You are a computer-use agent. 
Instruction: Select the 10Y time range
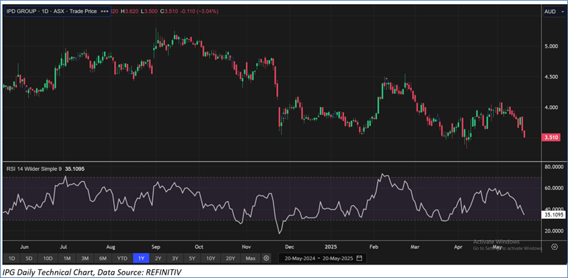point(211,258)
